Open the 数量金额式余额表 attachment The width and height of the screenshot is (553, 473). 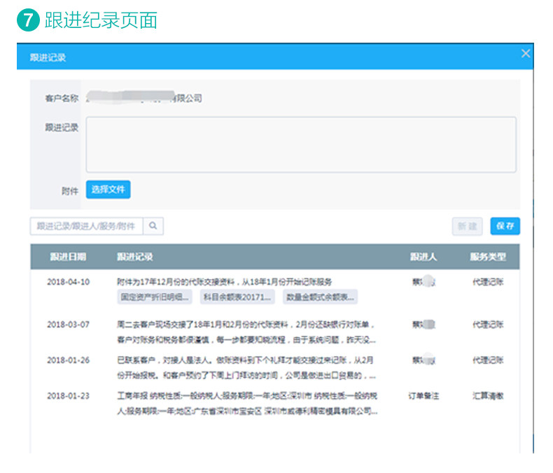coord(320,297)
